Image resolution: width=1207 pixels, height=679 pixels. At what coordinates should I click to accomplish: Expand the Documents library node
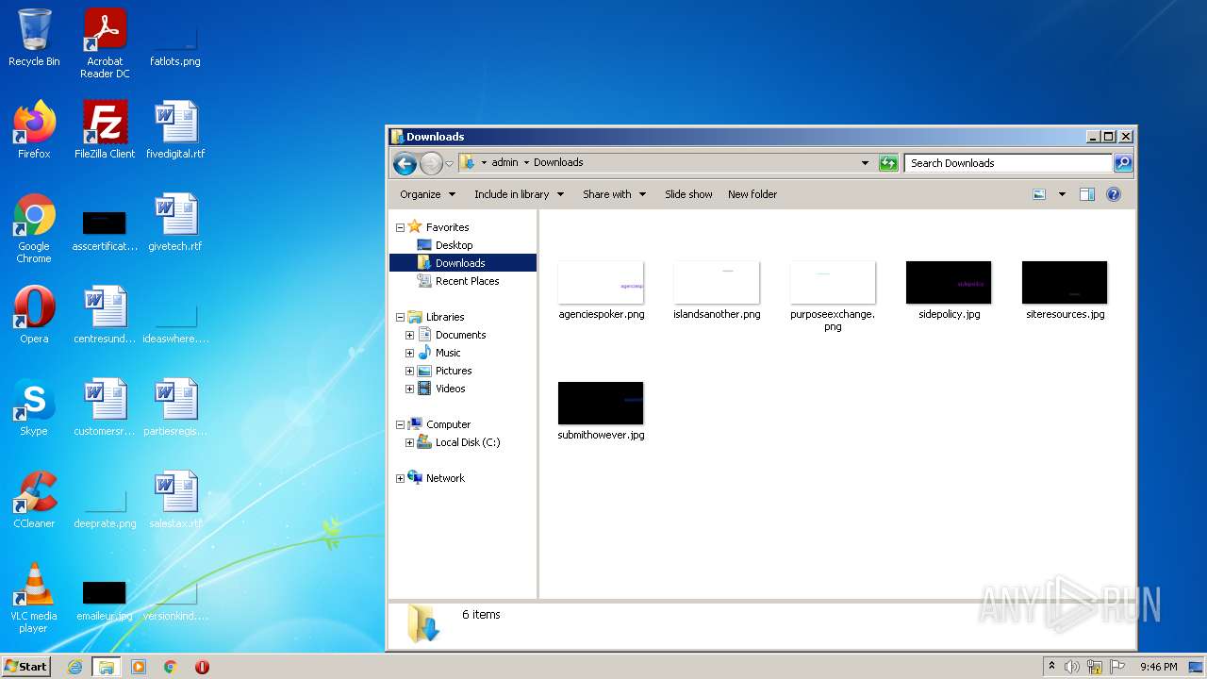tap(409, 335)
